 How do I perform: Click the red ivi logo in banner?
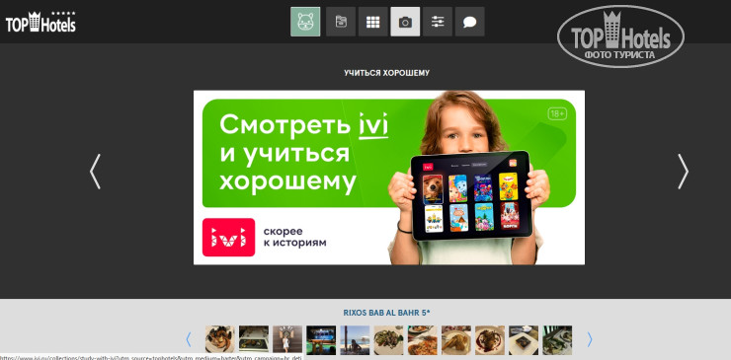[x=228, y=237]
